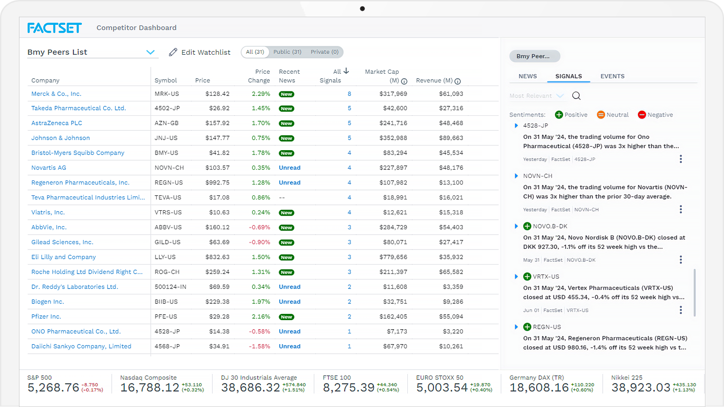Click Unread news for Novartis AG
This screenshot has width=724, height=407.
290,167
